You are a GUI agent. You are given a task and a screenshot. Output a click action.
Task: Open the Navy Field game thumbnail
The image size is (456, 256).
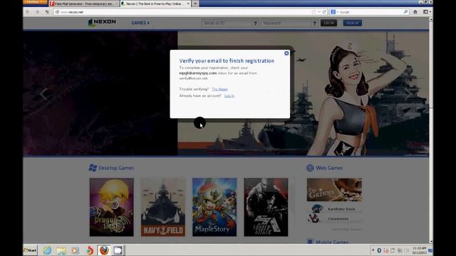tap(163, 207)
